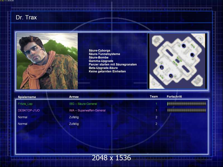Select the "Säure-Cyborgs" ability line
Screen dimensions: 223x167
(100, 50)
